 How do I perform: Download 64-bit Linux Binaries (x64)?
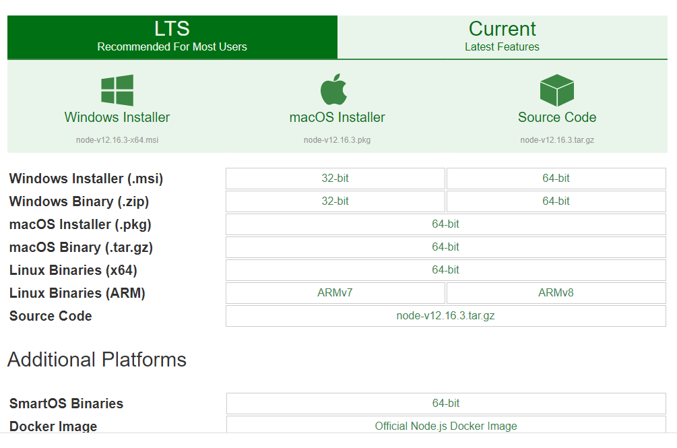[x=445, y=270]
